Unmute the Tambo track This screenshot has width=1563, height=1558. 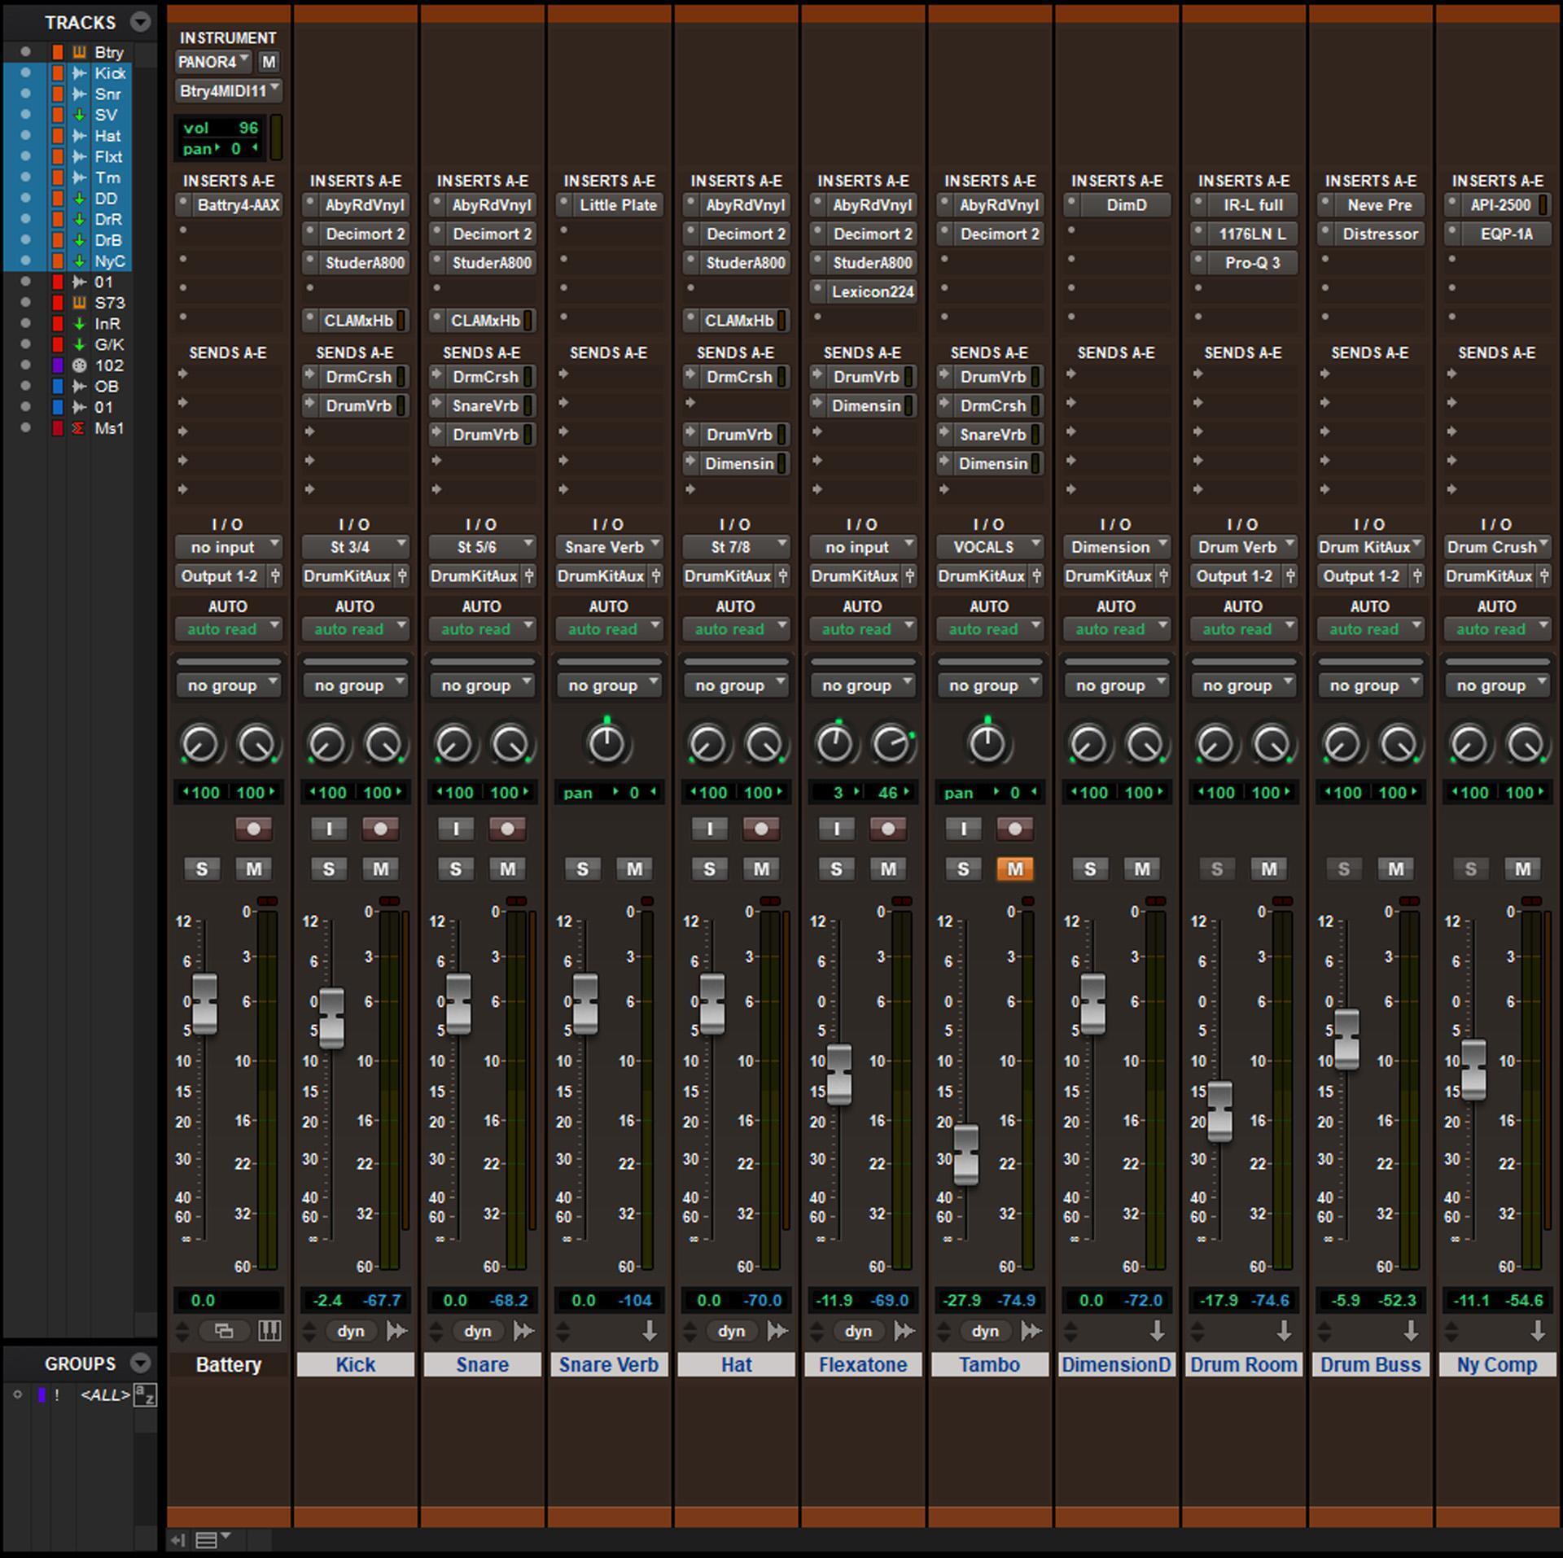(x=1014, y=869)
